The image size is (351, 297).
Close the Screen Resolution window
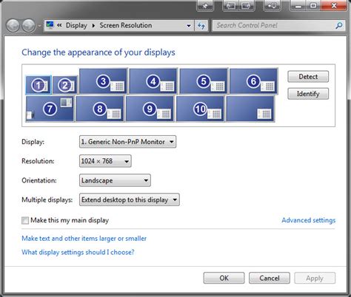coord(334,5)
